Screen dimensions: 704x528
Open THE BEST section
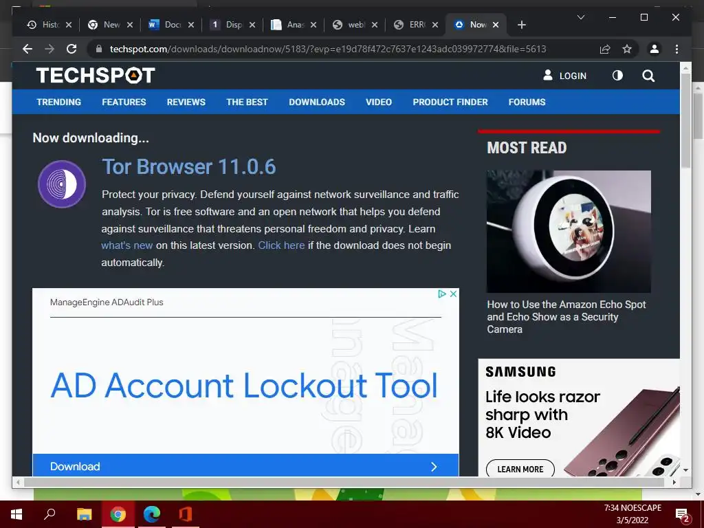point(247,102)
